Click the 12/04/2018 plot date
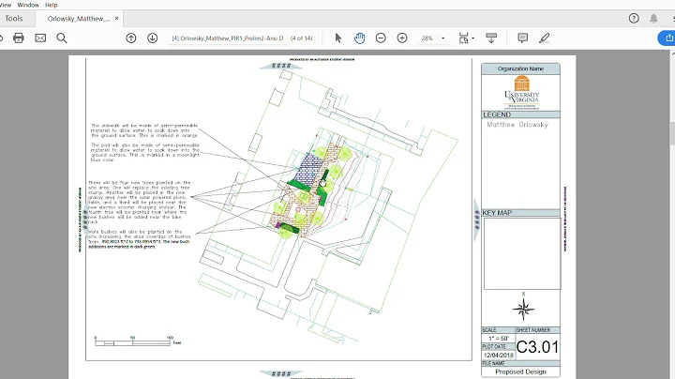 (499, 356)
